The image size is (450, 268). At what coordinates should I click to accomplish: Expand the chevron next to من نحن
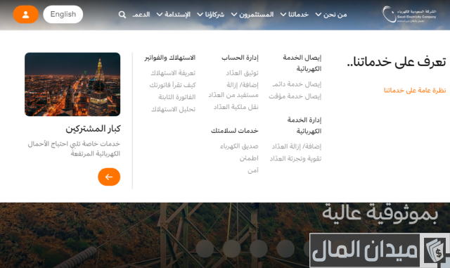(x=319, y=14)
